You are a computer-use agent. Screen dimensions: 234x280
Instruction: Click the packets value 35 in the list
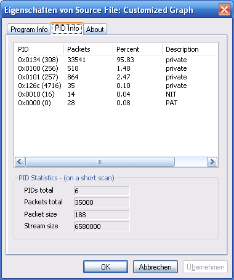point(71,86)
